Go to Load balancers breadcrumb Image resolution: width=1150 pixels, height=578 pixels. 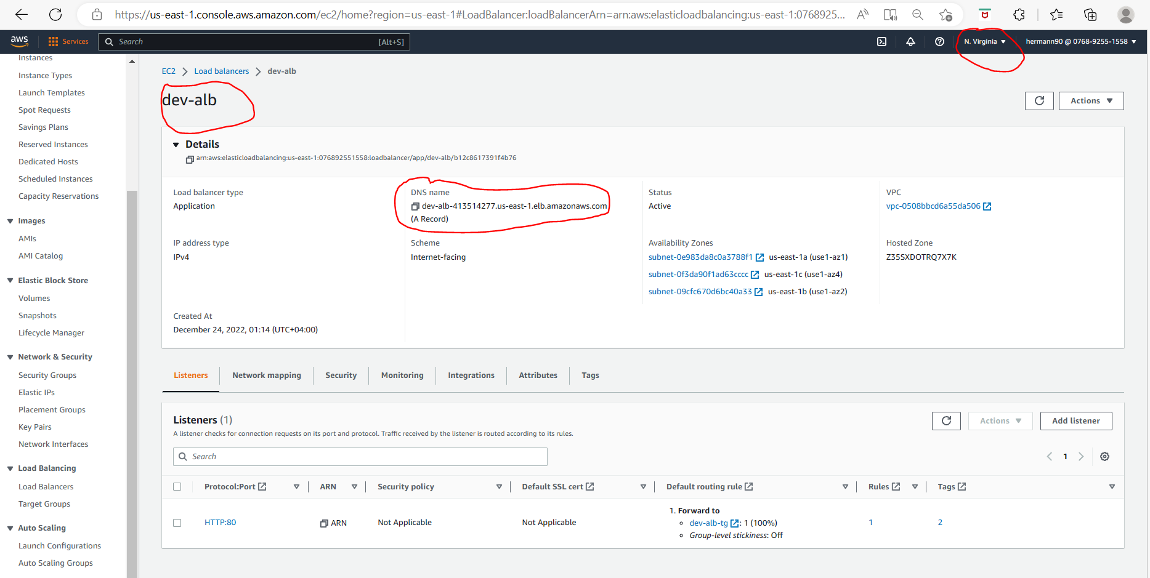[x=222, y=71]
